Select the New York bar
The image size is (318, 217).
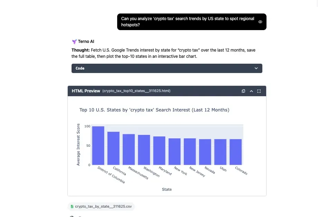tap(175, 152)
